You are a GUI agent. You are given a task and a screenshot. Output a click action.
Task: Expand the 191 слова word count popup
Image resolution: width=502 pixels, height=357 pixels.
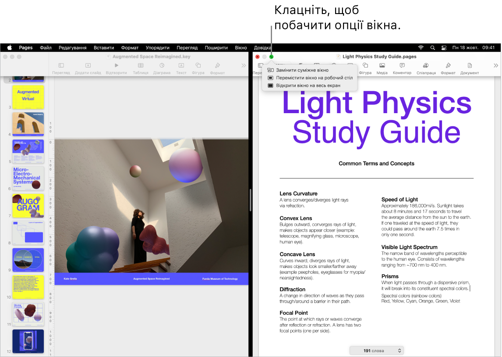click(376, 350)
